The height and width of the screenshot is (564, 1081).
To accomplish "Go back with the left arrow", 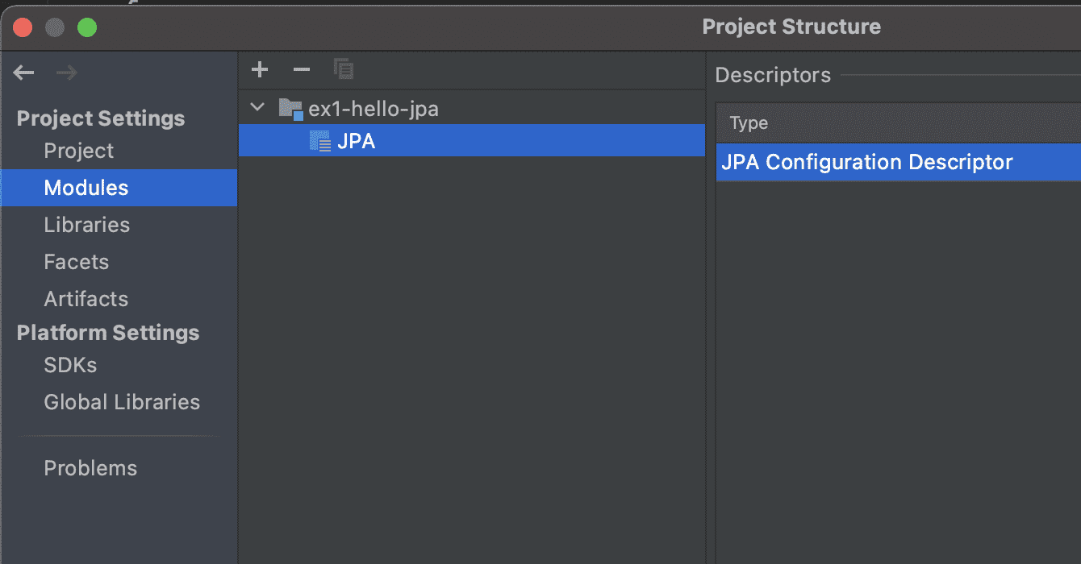I will (x=24, y=73).
